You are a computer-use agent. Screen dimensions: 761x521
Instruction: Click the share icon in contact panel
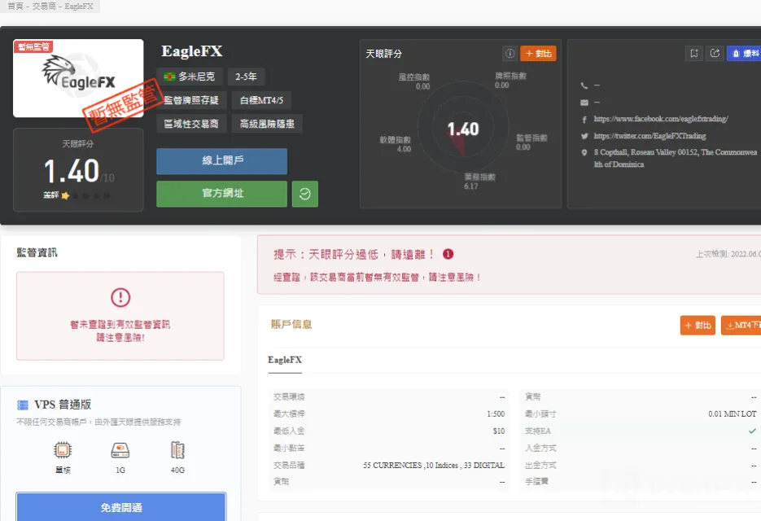pyautogui.click(x=715, y=54)
